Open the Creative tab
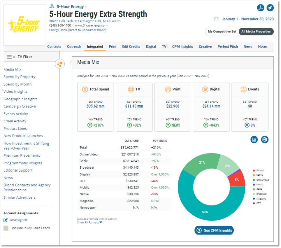The image size is (281, 248). [x=205, y=47]
